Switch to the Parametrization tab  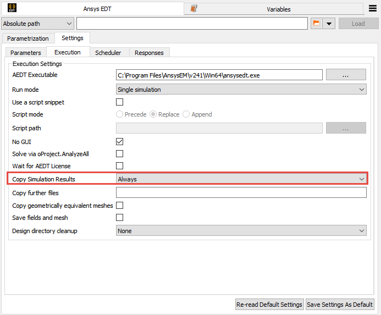click(28, 38)
